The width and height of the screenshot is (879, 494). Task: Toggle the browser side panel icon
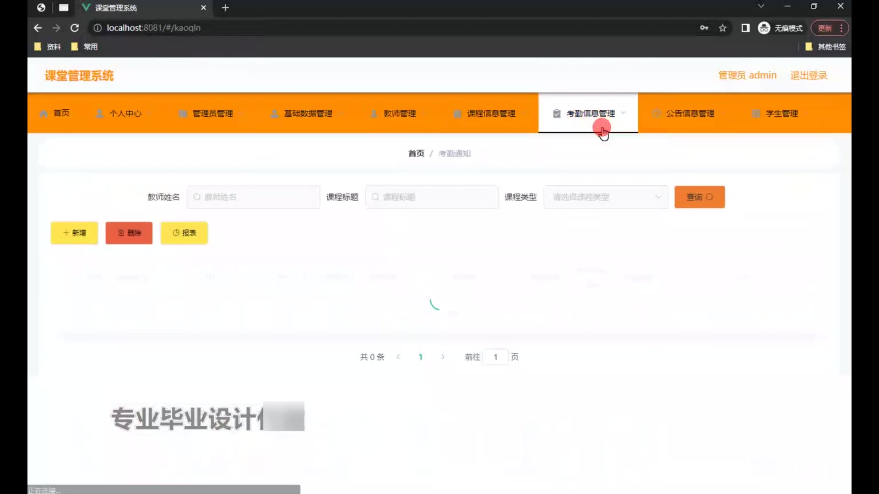pos(745,28)
